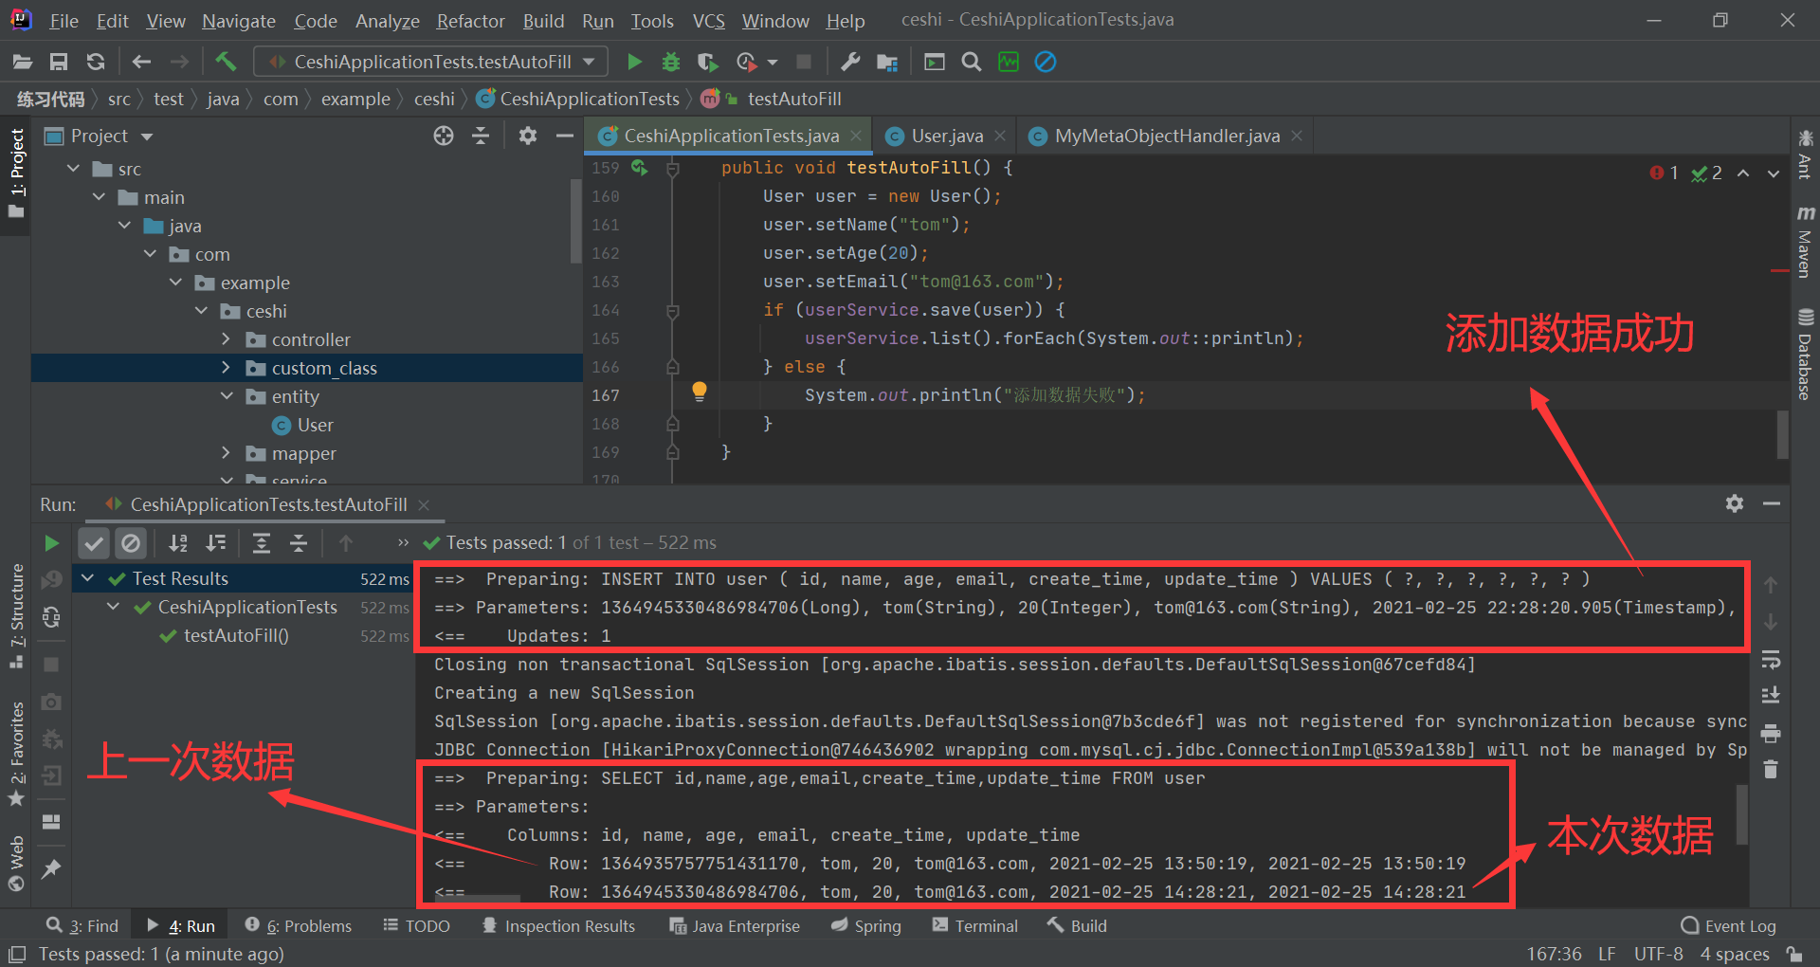Debug with the green bug icon
1820x967 pixels.
tap(671, 62)
